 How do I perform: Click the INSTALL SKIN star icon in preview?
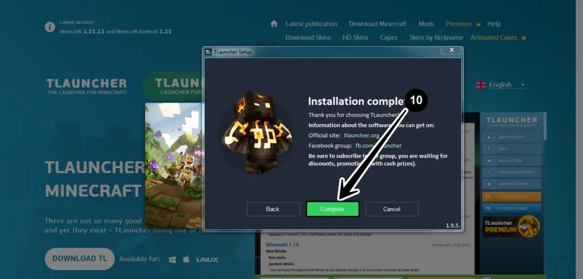(489, 161)
